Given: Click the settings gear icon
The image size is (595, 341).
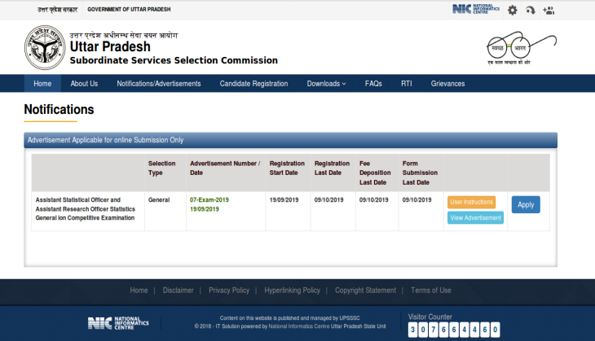Looking at the screenshot, I should pos(513,11).
